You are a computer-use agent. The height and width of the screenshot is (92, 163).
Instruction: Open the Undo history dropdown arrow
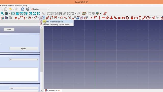coord(13,9)
